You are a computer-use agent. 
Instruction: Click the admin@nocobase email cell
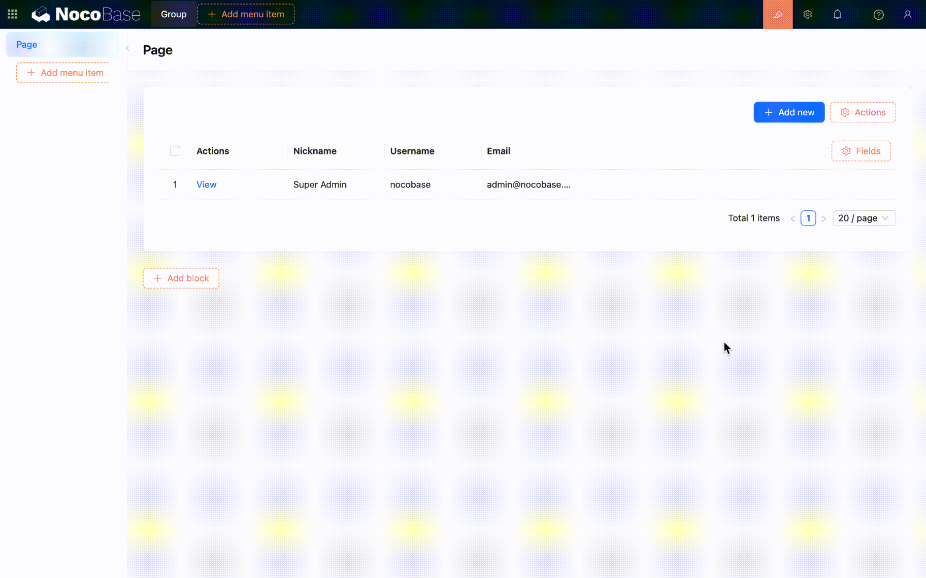coord(528,184)
